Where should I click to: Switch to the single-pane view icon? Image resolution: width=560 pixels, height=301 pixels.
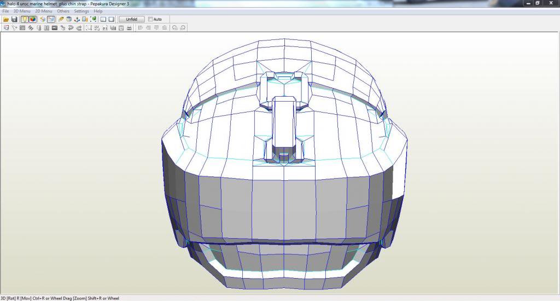112,19
